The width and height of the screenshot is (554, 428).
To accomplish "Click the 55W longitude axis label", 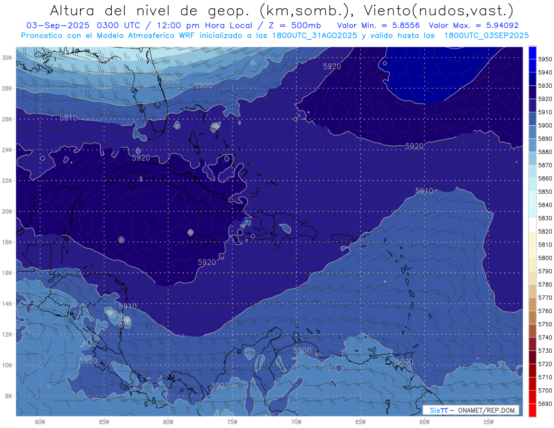I will 489,422.
